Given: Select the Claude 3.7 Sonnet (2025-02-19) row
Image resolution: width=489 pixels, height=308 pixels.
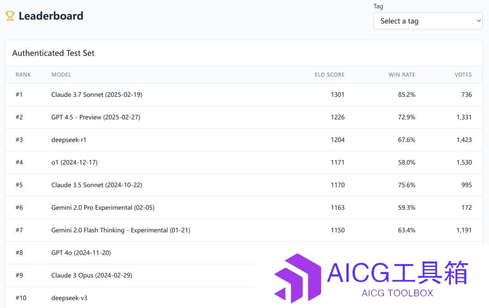Looking at the screenshot, I should tap(244, 95).
